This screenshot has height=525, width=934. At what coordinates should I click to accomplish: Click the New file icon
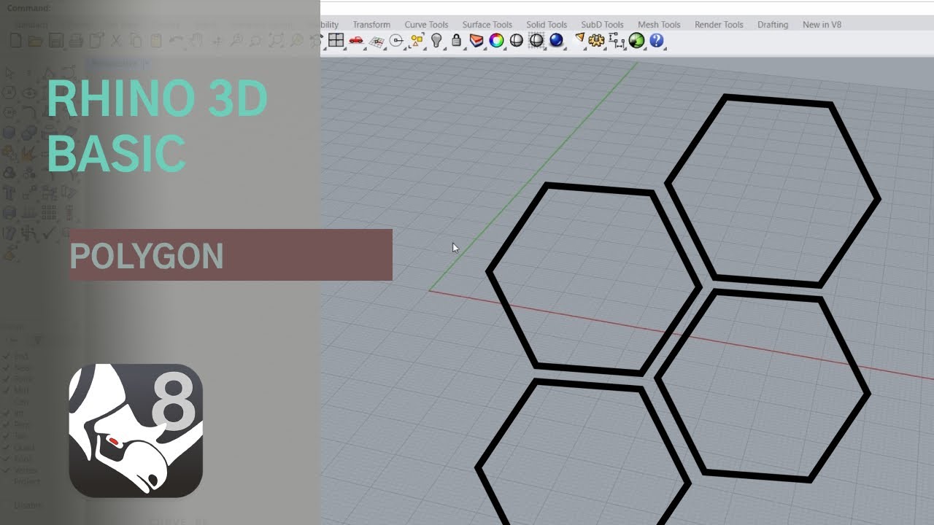pyautogui.click(x=15, y=41)
